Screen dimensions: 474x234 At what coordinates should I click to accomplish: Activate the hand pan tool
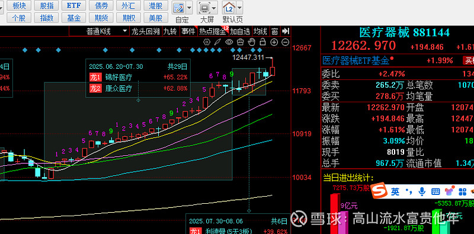[251, 42]
